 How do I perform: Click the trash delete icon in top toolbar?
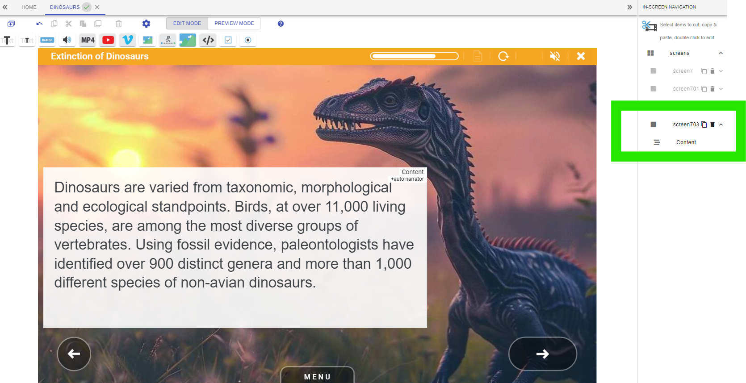click(119, 24)
